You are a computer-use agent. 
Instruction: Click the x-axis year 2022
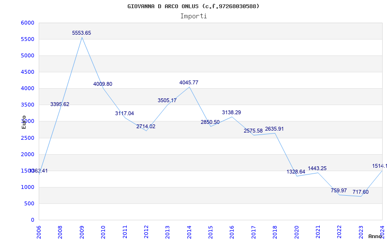coord(340,232)
